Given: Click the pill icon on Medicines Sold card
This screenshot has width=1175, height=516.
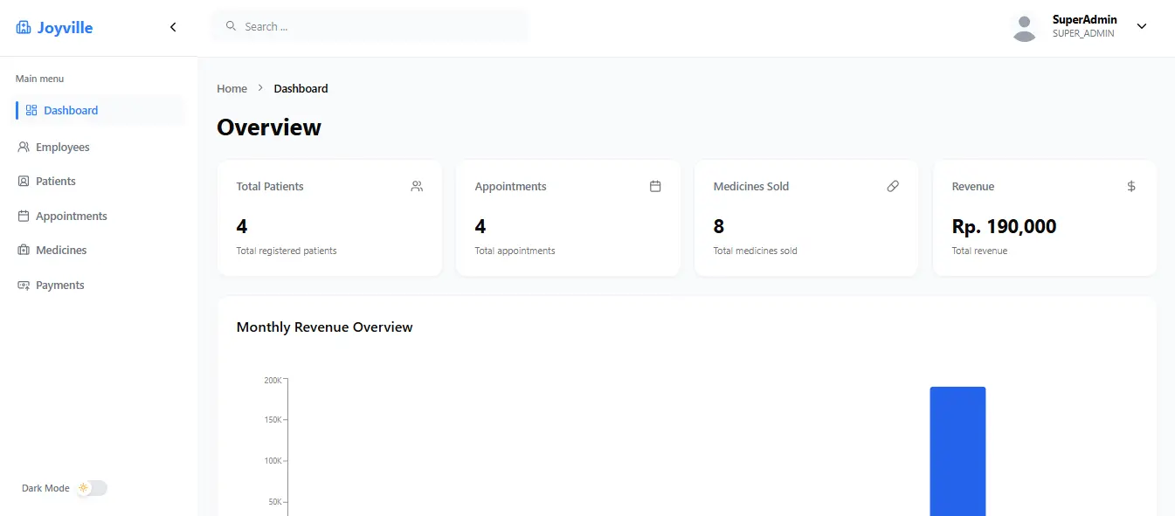Looking at the screenshot, I should [x=893, y=186].
